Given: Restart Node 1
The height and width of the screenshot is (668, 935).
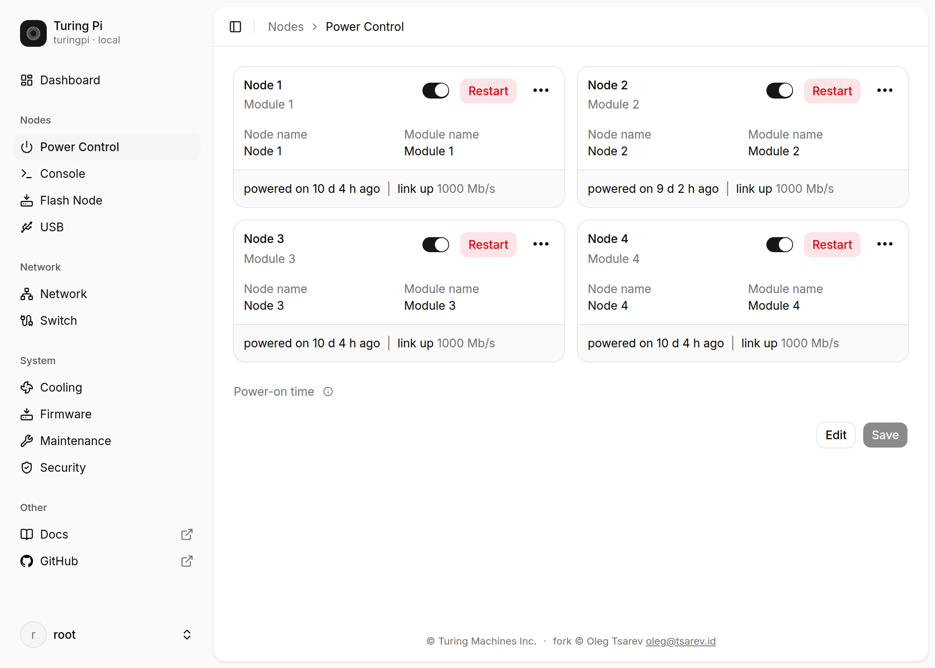Looking at the screenshot, I should click(488, 91).
